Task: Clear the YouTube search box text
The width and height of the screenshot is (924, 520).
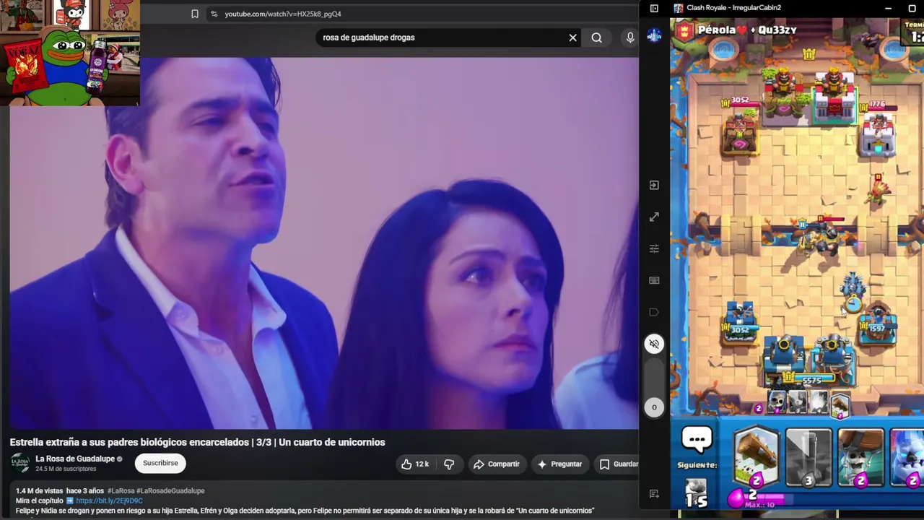Action: pos(572,38)
